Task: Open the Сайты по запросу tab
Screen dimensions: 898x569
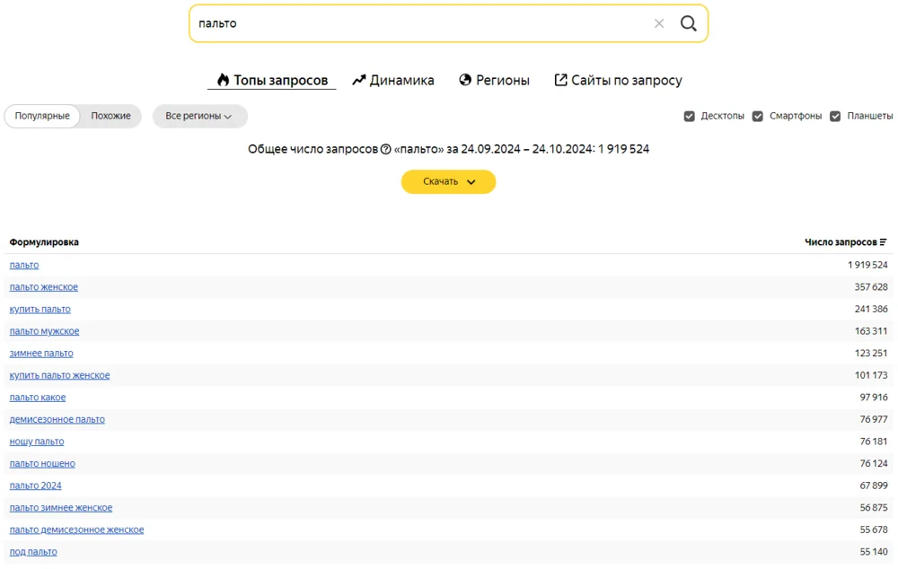Action: [x=618, y=81]
